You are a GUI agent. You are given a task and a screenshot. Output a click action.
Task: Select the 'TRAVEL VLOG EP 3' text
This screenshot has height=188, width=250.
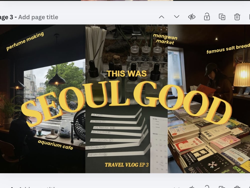click(x=126, y=165)
